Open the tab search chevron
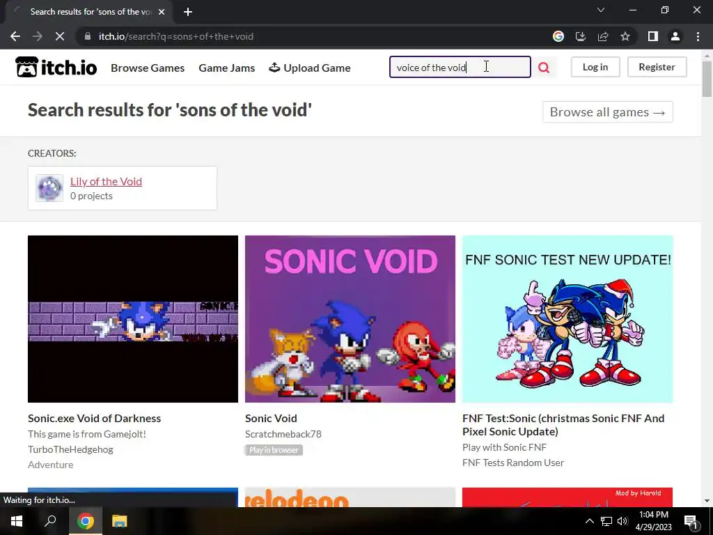713x535 pixels. pyautogui.click(x=601, y=10)
